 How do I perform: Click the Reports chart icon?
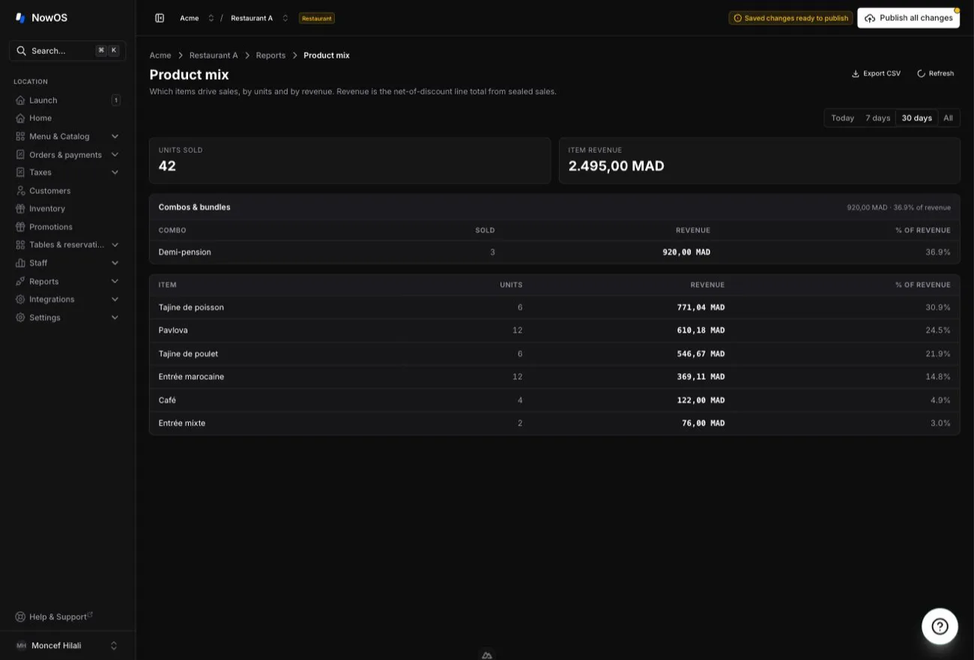20,281
